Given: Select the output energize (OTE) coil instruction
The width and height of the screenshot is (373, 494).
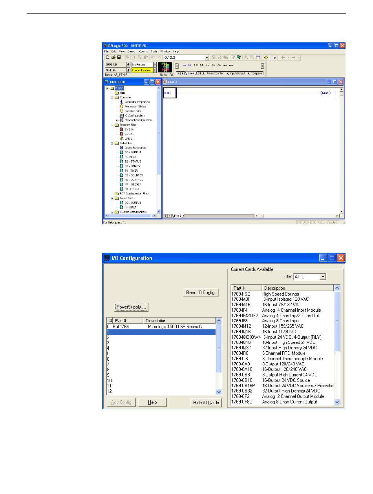Looking at the screenshot, I should click(x=207, y=65).
